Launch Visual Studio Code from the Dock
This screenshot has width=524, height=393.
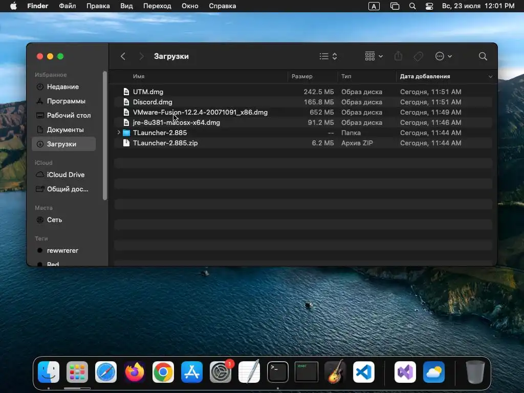tap(364, 372)
